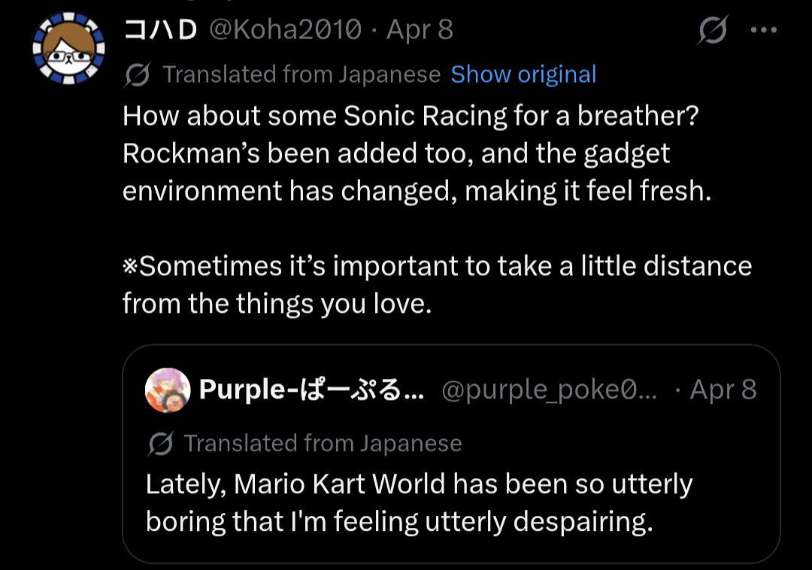Viewport: 812px width, 570px height.
Task: Click the @Koha2010 handle
Action: coord(284,30)
